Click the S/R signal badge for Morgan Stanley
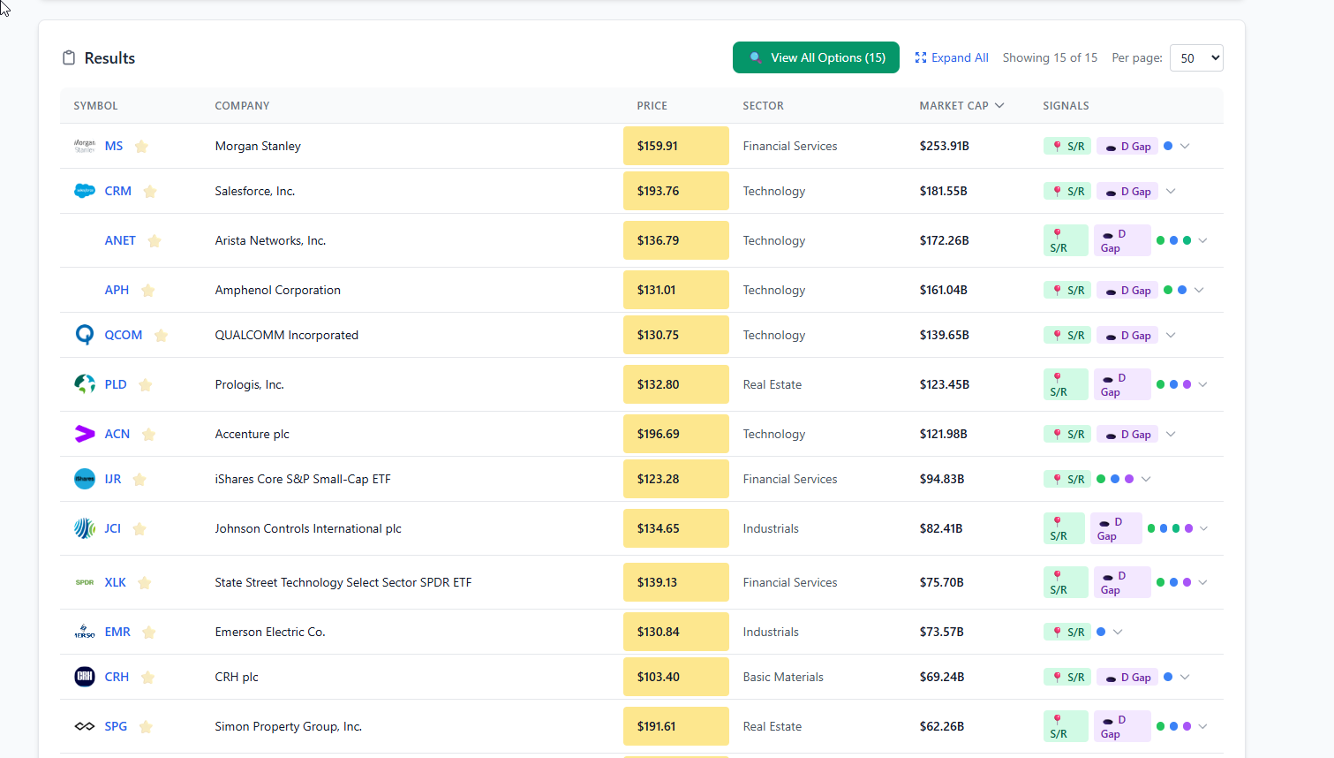 (x=1067, y=147)
